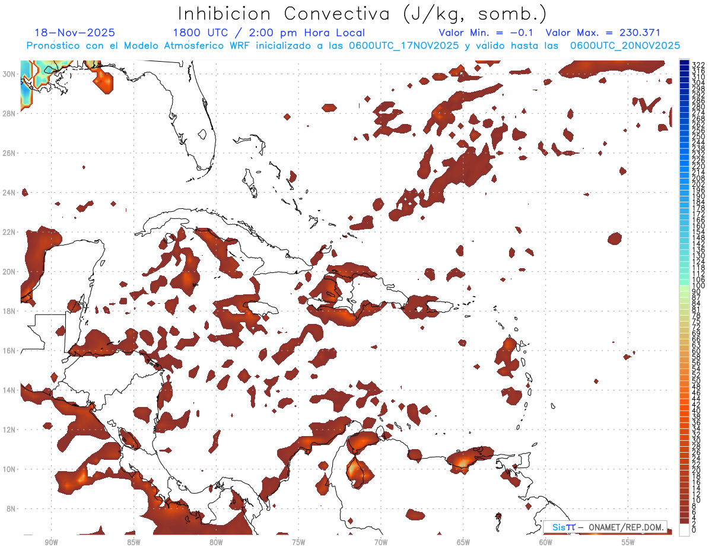
Task: Click the '26N' latitude label
Action: point(9,153)
